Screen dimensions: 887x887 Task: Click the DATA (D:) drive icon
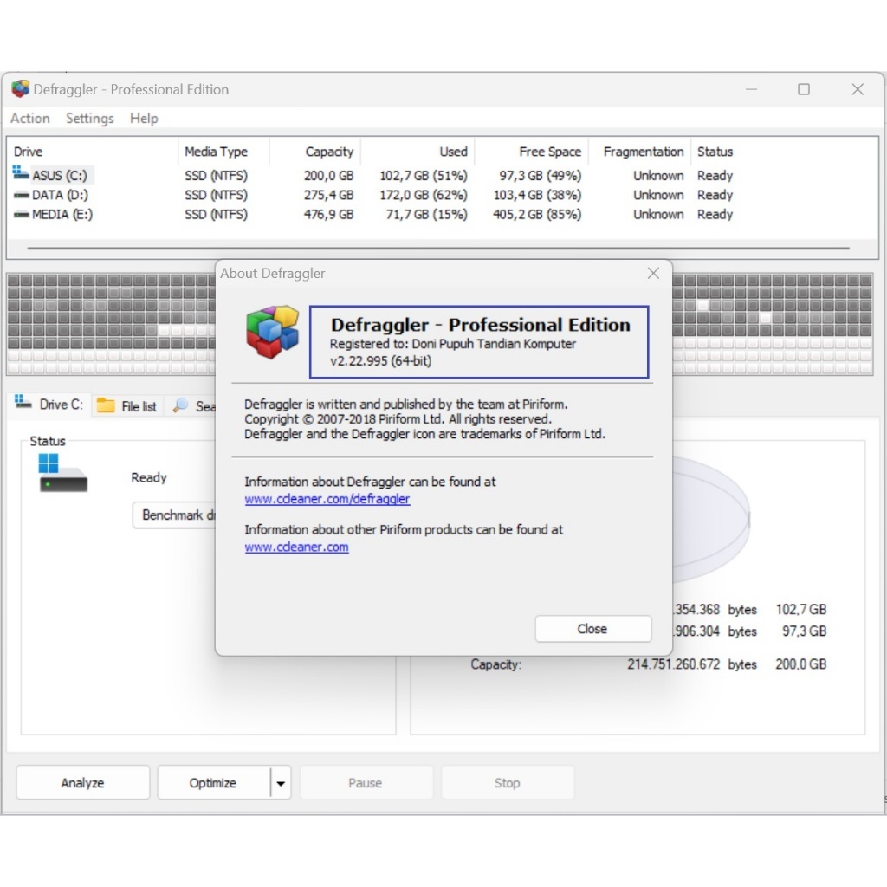tap(21, 195)
